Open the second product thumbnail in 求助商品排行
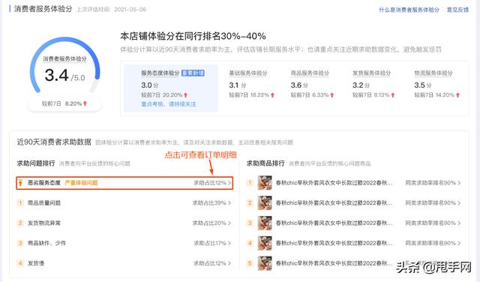480x282 pixels. tap(265, 202)
